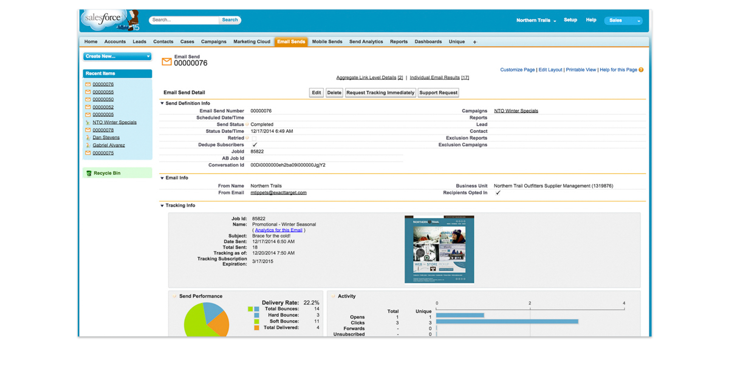Open the Setup link

coord(570,20)
